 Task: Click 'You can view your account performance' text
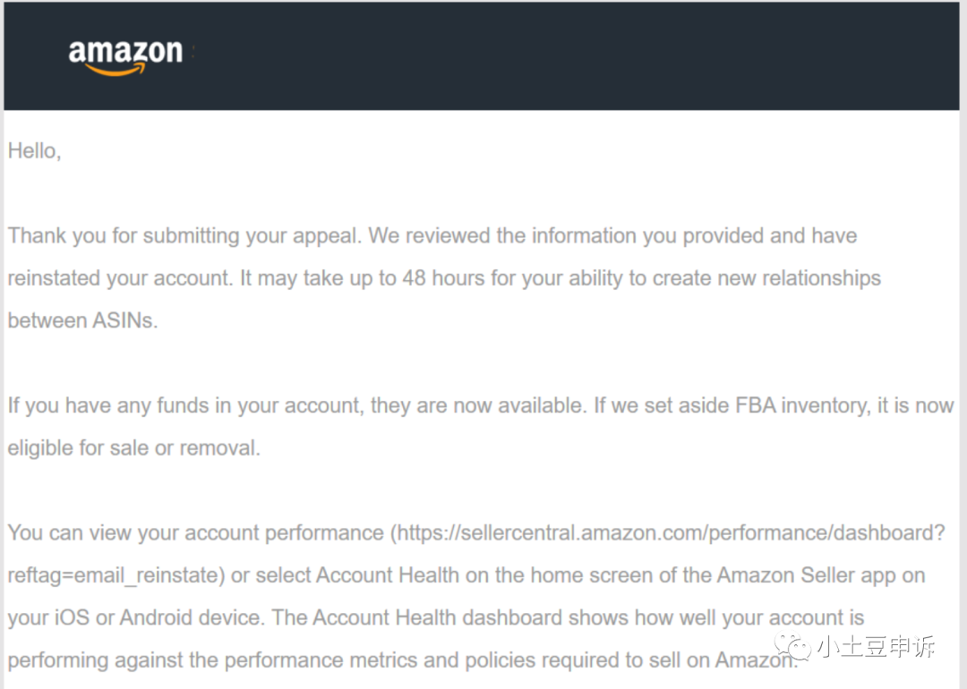(195, 532)
